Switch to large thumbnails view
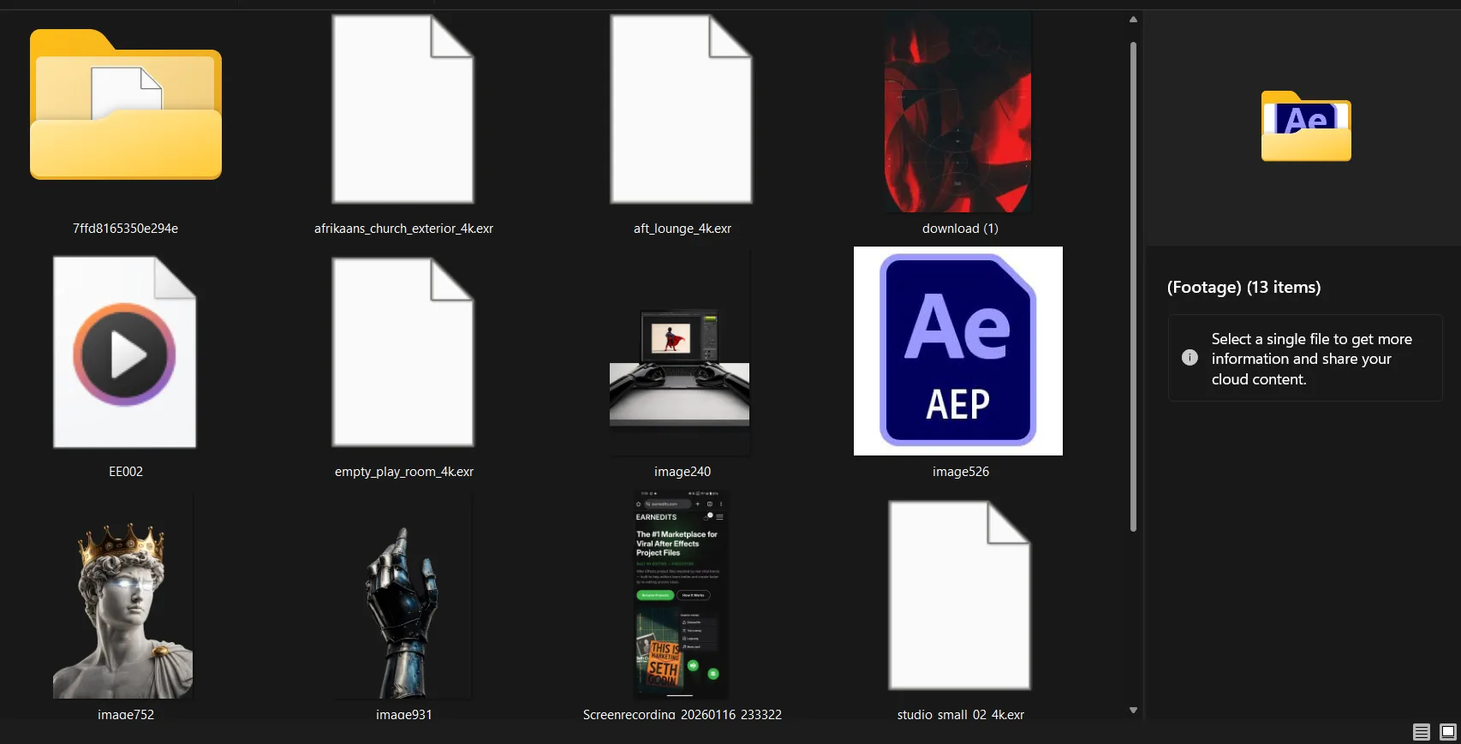Screen dimensions: 1461x744 coord(1448,732)
